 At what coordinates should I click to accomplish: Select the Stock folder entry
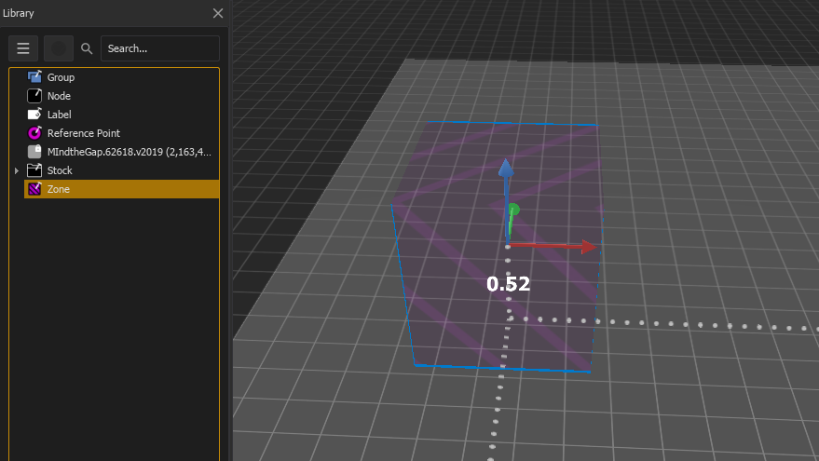[x=60, y=170]
